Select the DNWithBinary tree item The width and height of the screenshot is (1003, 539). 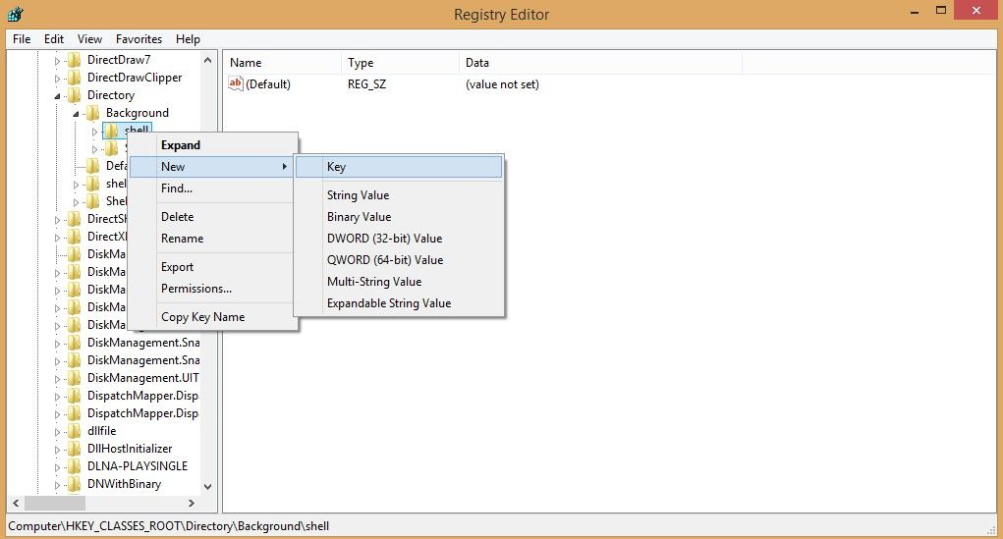coord(124,484)
